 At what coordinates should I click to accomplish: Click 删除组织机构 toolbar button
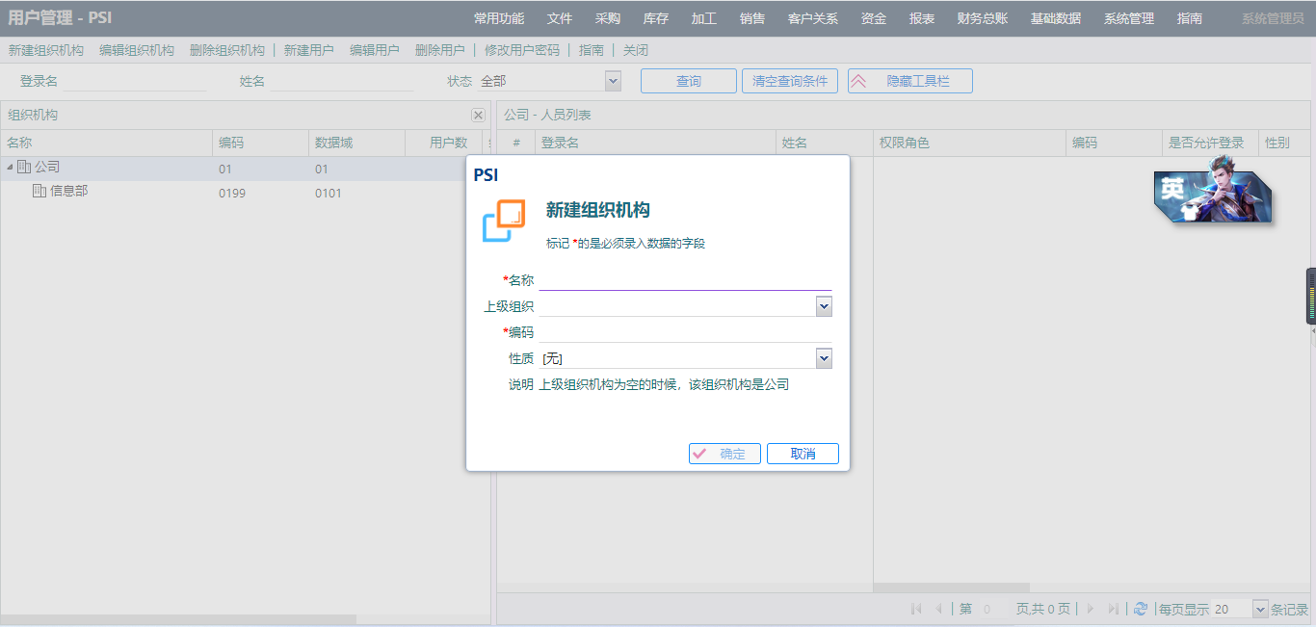point(227,50)
